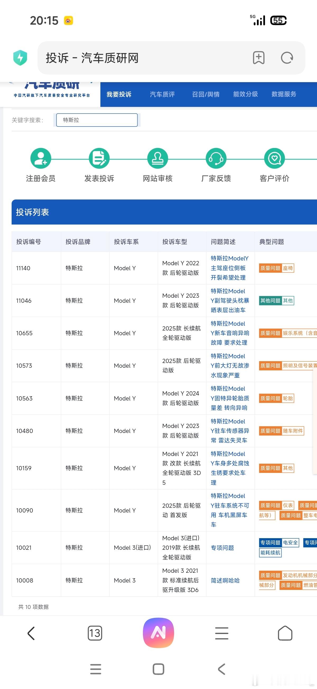Tap the 质量问题 照明及信号装置 tag
The width and height of the screenshot is (317, 689).
tap(288, 366)
